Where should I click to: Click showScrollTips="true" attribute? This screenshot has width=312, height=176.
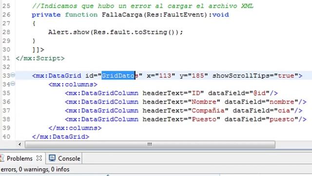tap(255, 76)
